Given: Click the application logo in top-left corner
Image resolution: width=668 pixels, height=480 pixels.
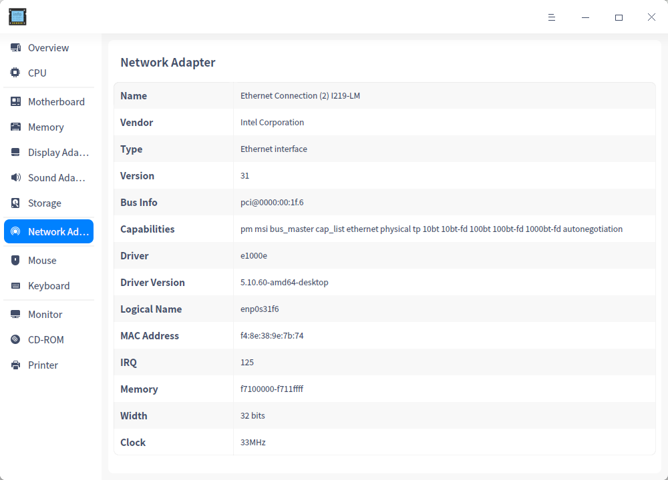Looking at the screenshot, I should click(17, 17).
